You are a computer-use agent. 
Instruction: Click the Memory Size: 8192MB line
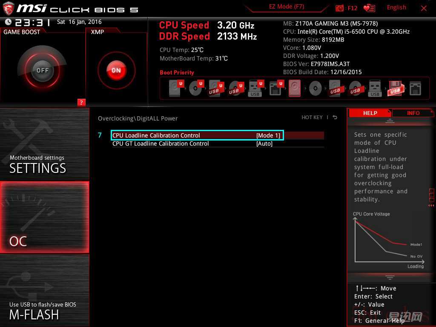[x=314, y=40]
